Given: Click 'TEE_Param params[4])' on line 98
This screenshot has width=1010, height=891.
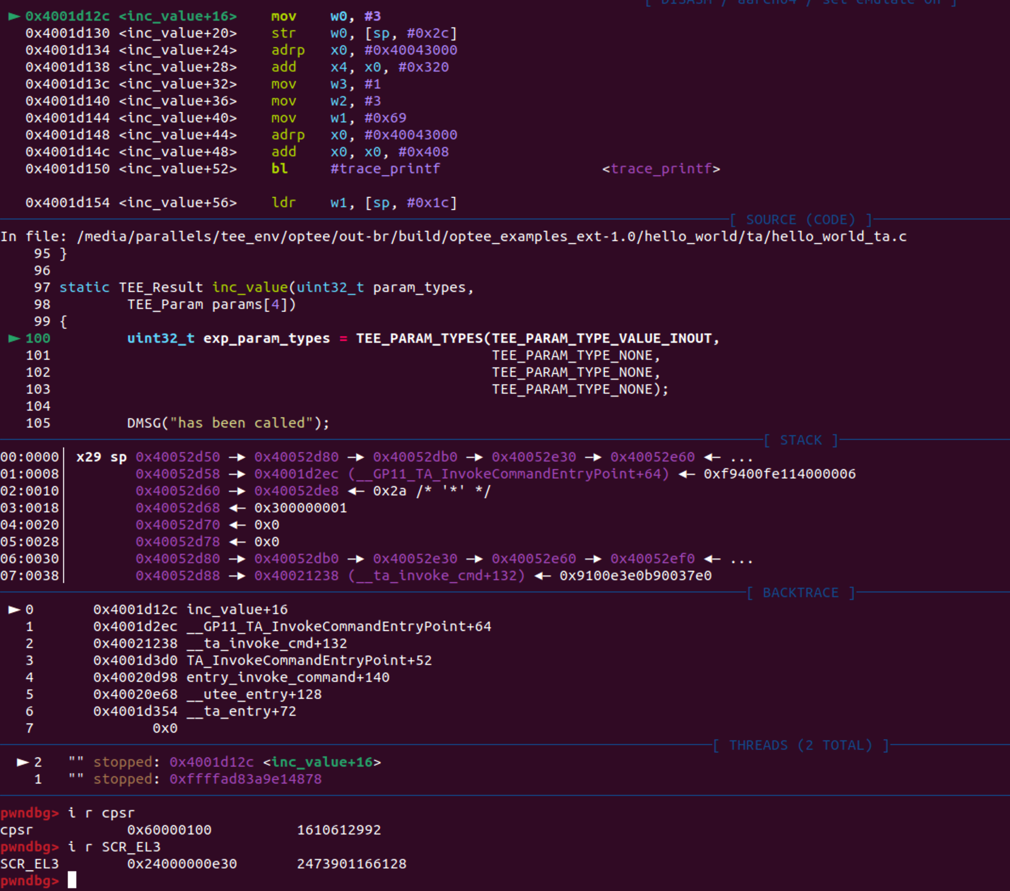Looking at the screenshot, I should point(212,304).
